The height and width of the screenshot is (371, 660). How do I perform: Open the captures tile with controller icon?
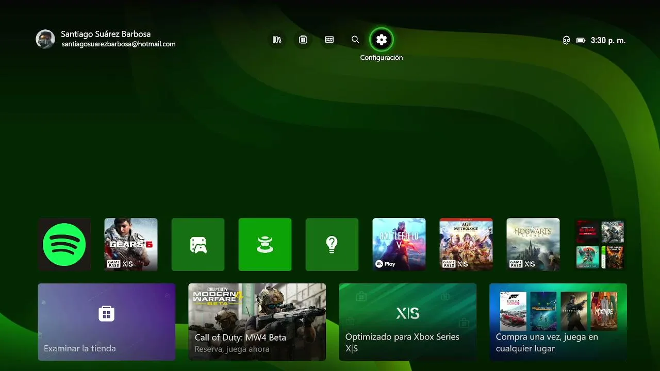(198, 244)
